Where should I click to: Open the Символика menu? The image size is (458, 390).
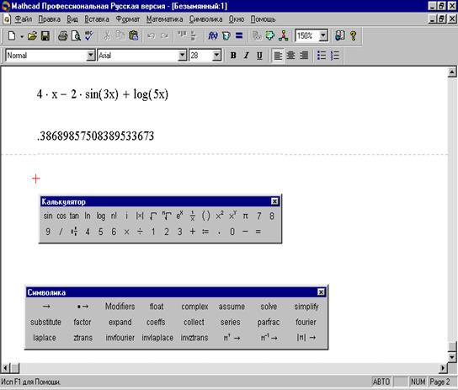pos(205,19)
